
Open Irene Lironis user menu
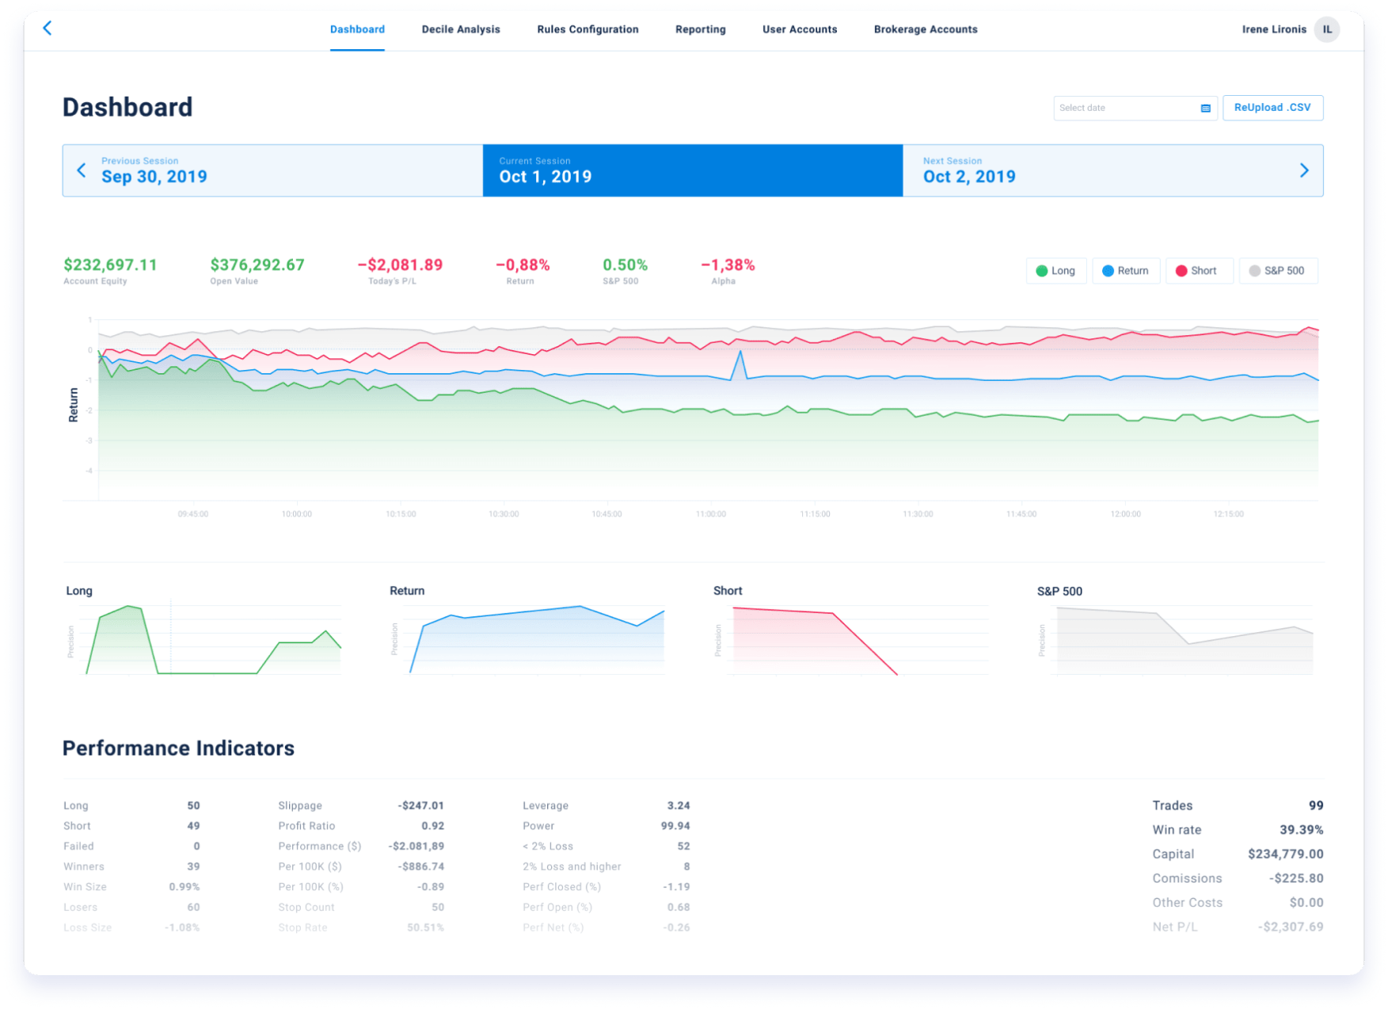(x=1273, y=29)
